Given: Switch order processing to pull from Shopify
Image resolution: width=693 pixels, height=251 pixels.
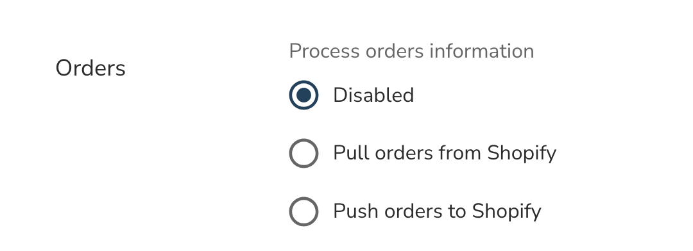Looking at the screenshot, I should point(304,153).
